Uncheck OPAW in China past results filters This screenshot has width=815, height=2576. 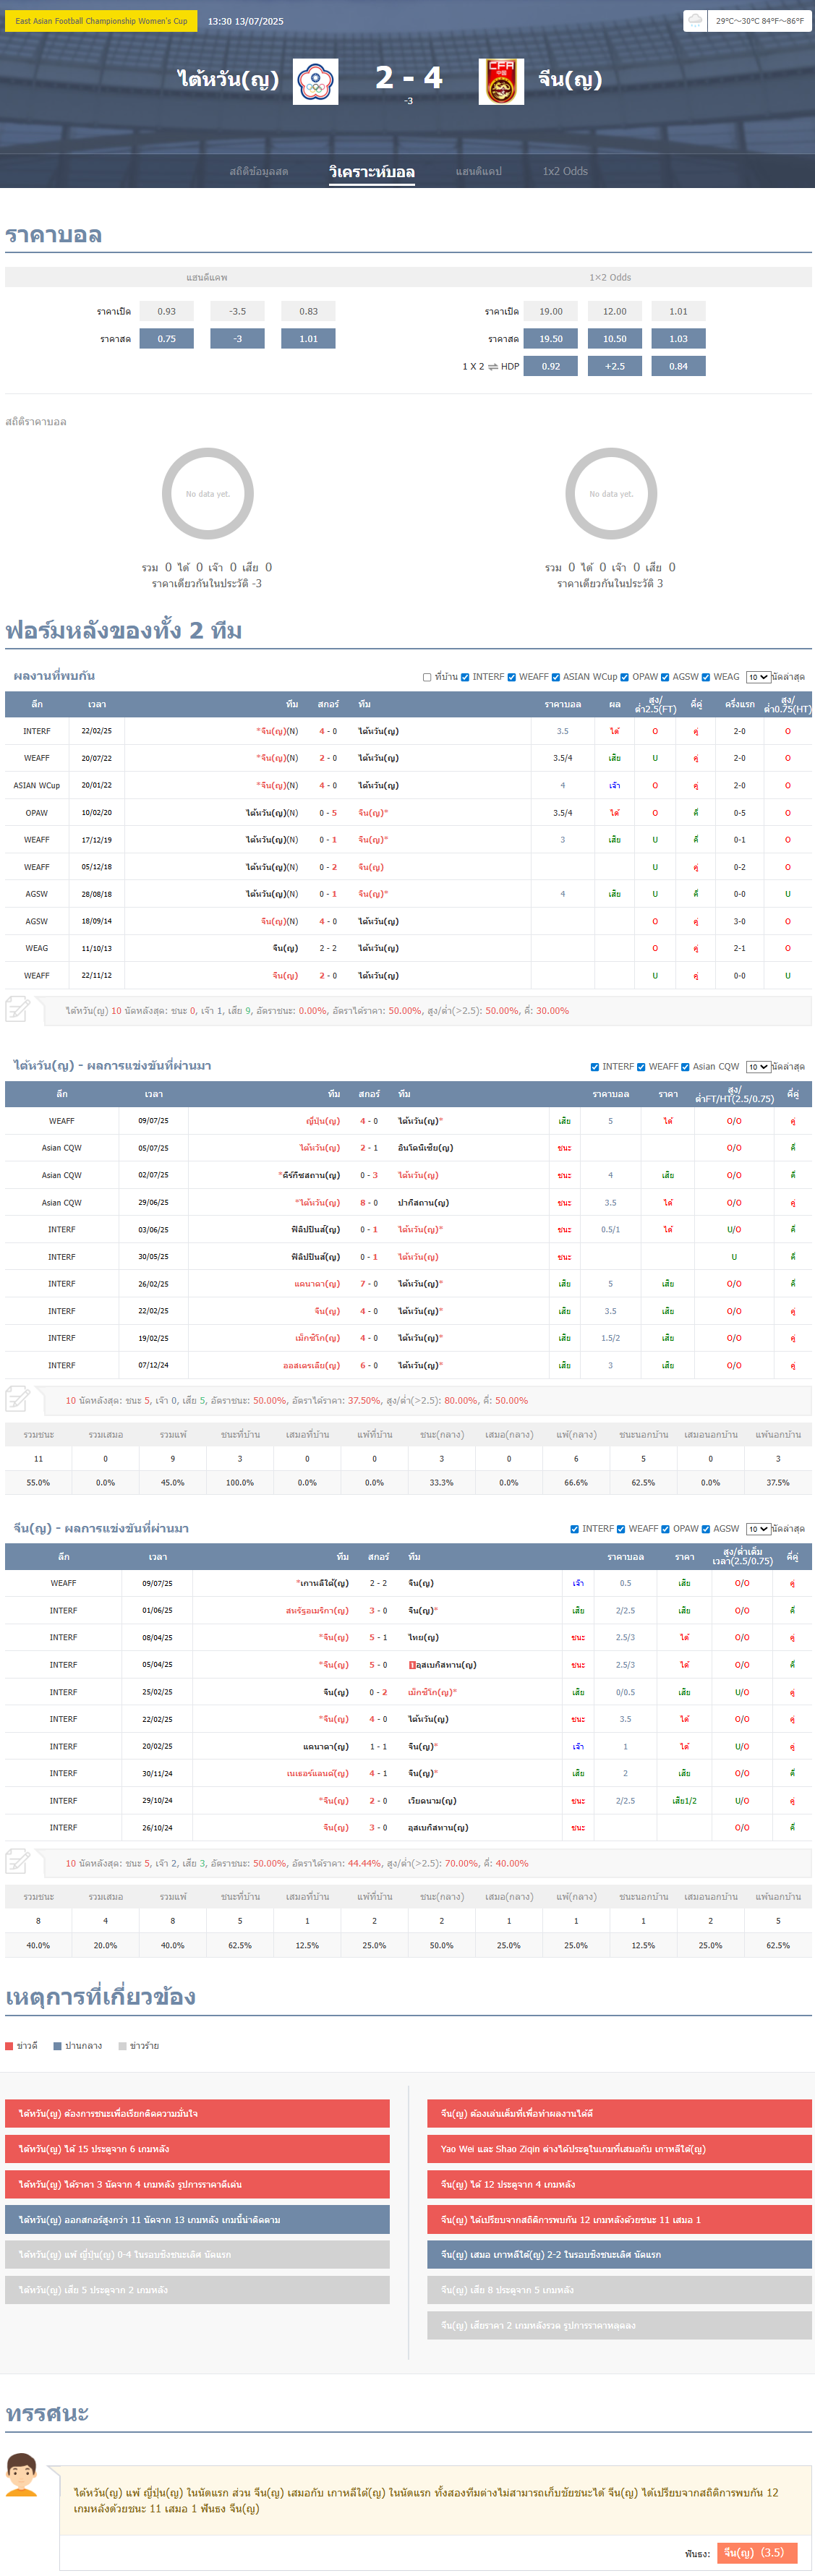665,1529
